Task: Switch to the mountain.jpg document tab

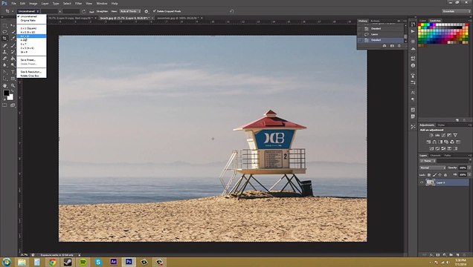Action: pyautogui.click(x=178, y=18)
